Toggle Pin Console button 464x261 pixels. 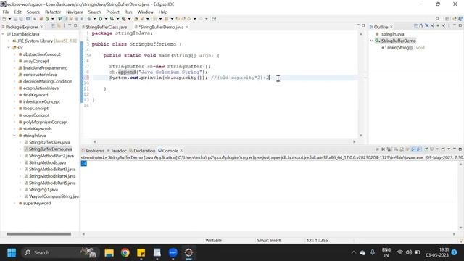pos(426,149)
